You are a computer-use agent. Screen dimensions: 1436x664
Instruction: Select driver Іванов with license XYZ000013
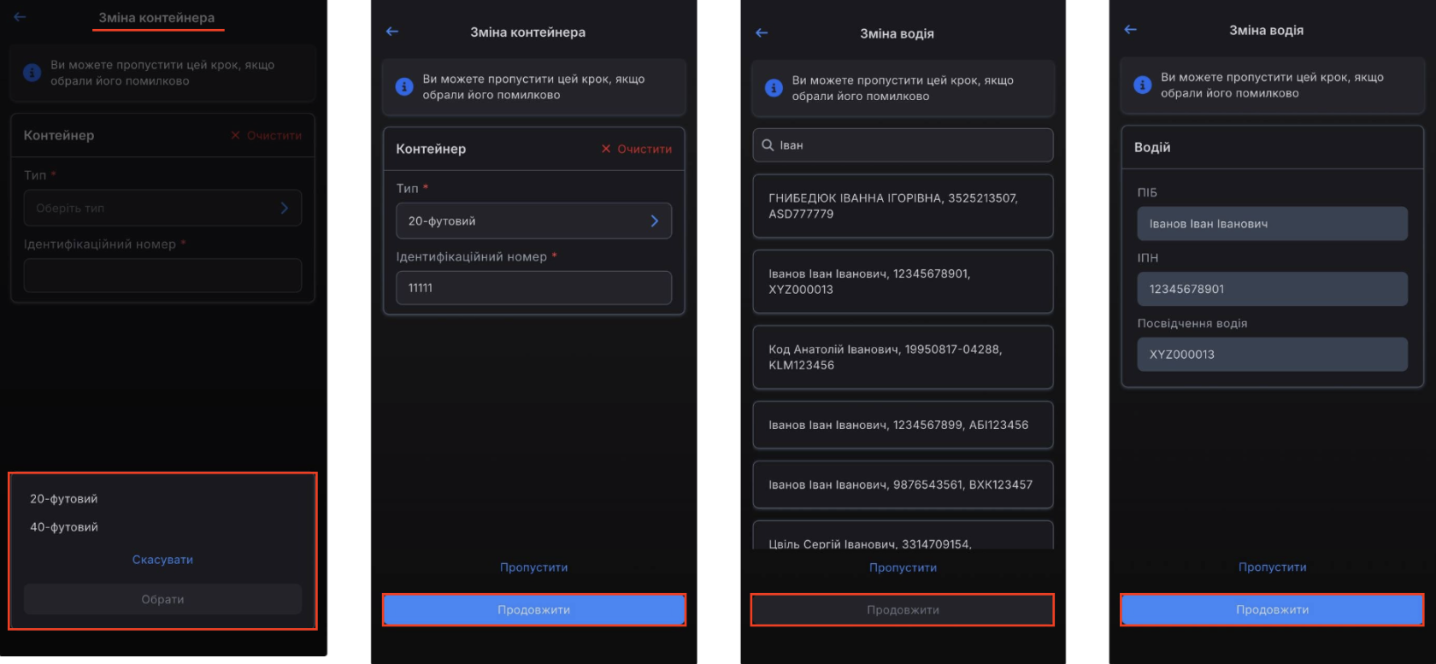[x=903, y=281]
